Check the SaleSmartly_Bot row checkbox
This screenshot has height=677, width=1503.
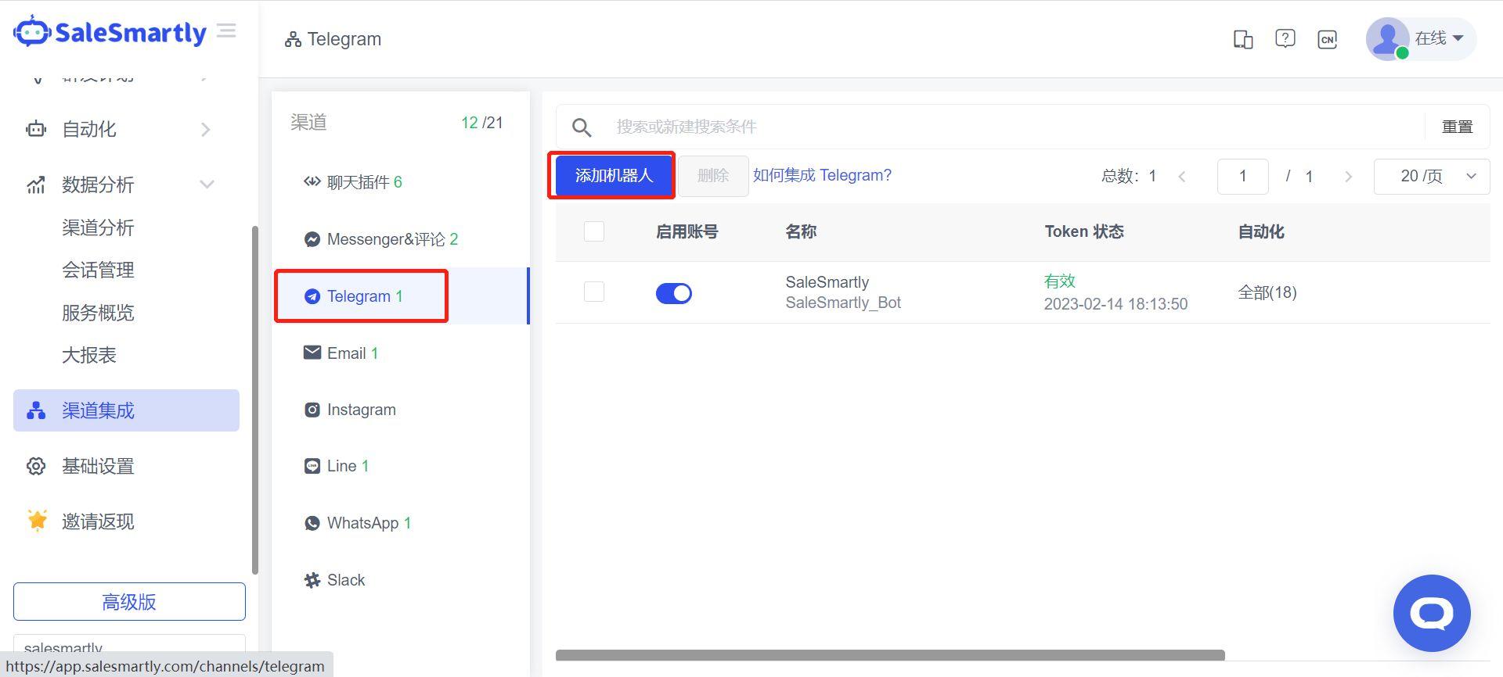[594, 292]
